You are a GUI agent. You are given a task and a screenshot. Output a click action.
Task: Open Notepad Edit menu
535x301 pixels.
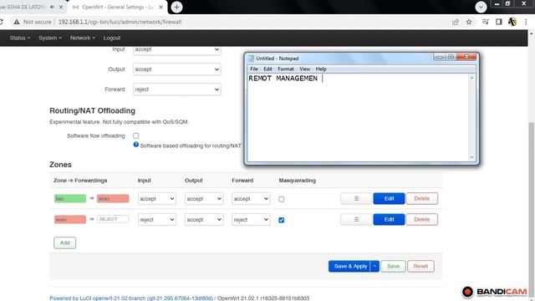click(x=267, y=69)
